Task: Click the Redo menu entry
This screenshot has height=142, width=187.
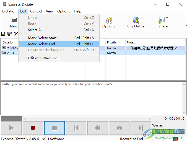Action: click(59, 24)
